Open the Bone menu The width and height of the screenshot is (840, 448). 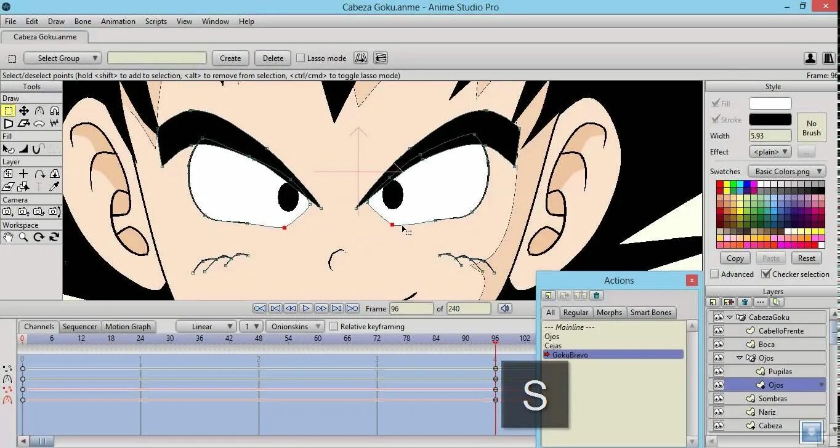(x=83, y=21)
